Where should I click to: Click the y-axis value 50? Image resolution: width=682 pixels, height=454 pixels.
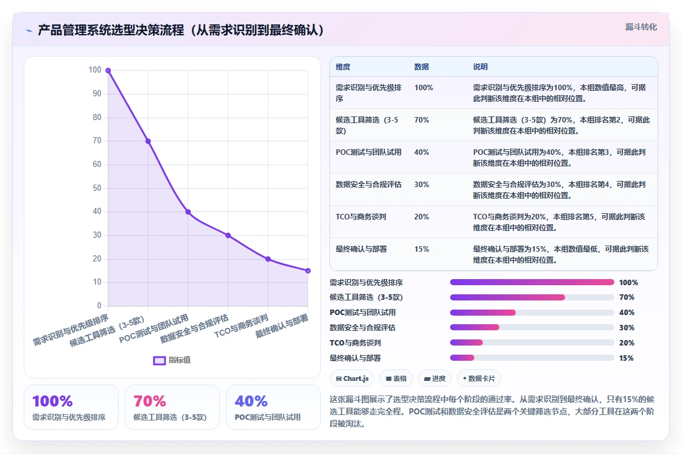coord(97,188)
